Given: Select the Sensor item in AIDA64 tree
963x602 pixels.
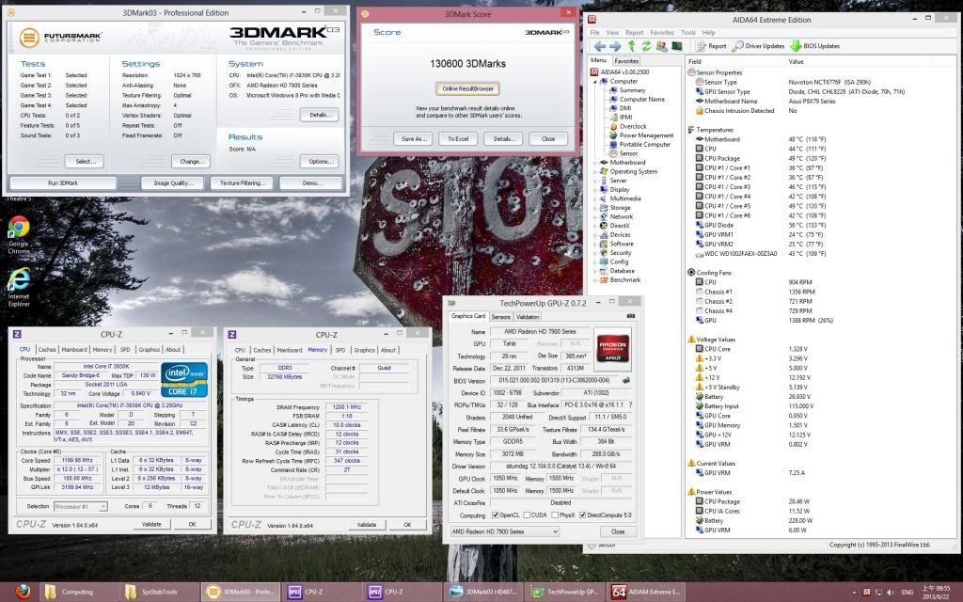Looking at the screenshot, I should pos(628,153).
